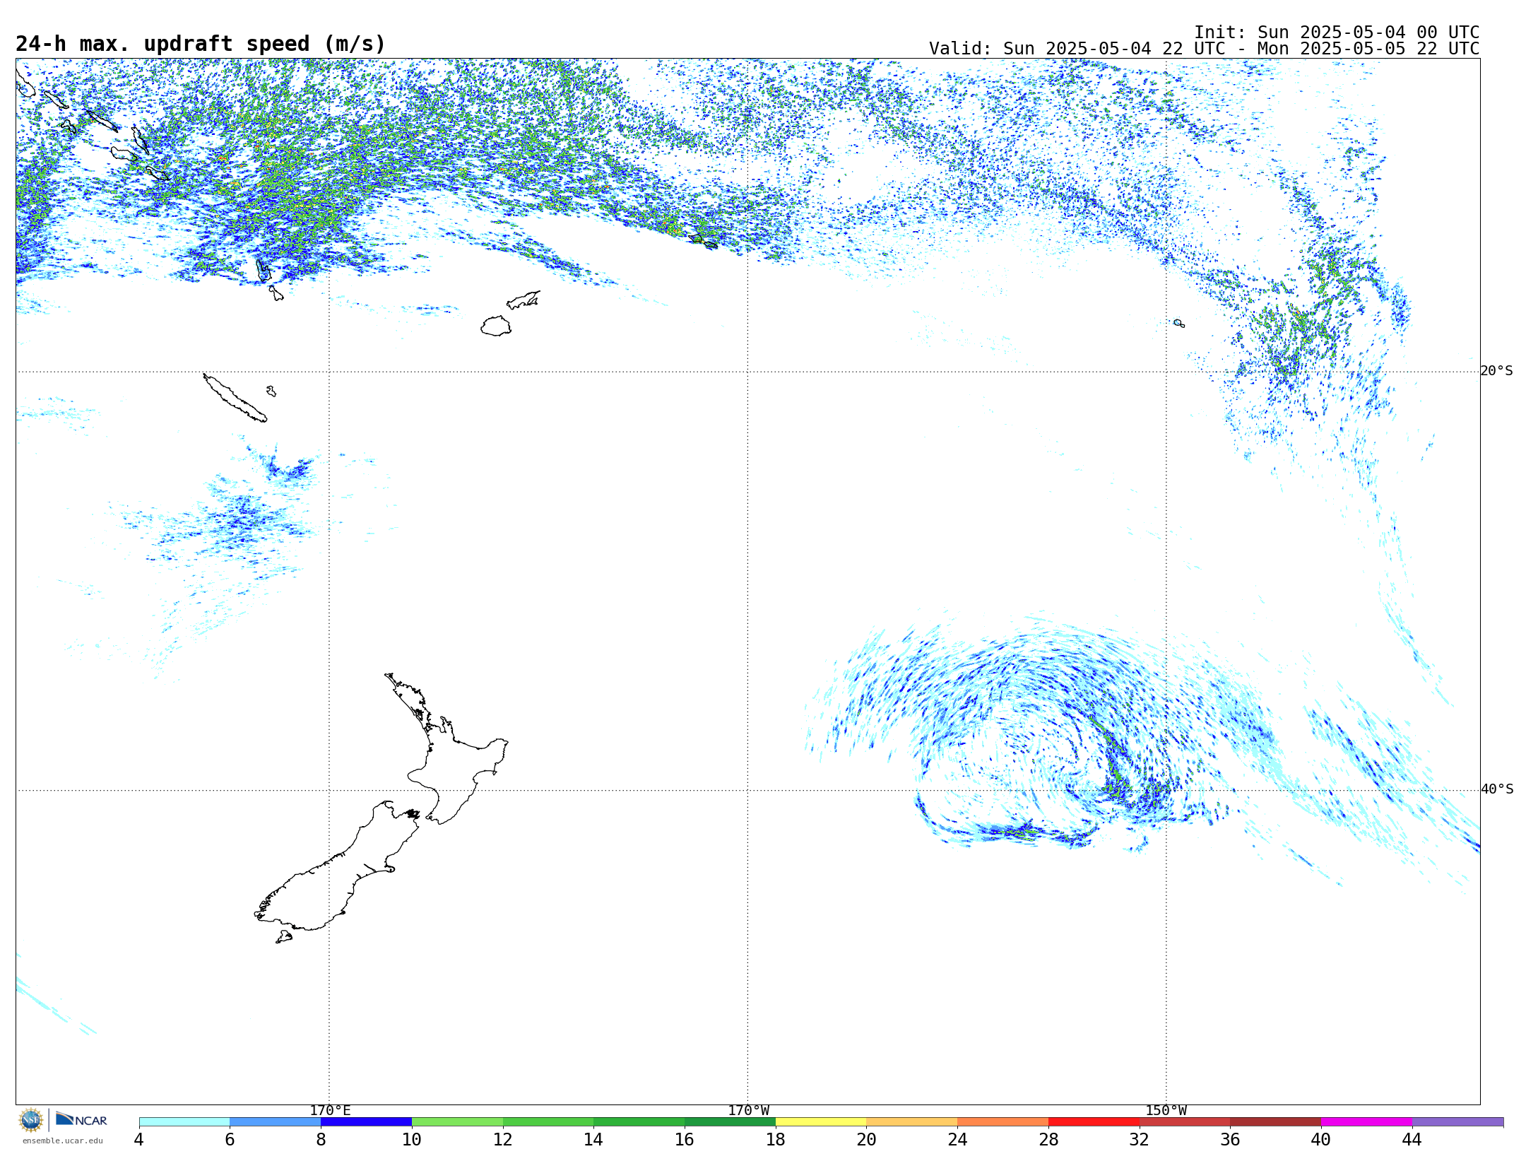Pick the green 14–16 colorbar segment

pos(639,1121)
